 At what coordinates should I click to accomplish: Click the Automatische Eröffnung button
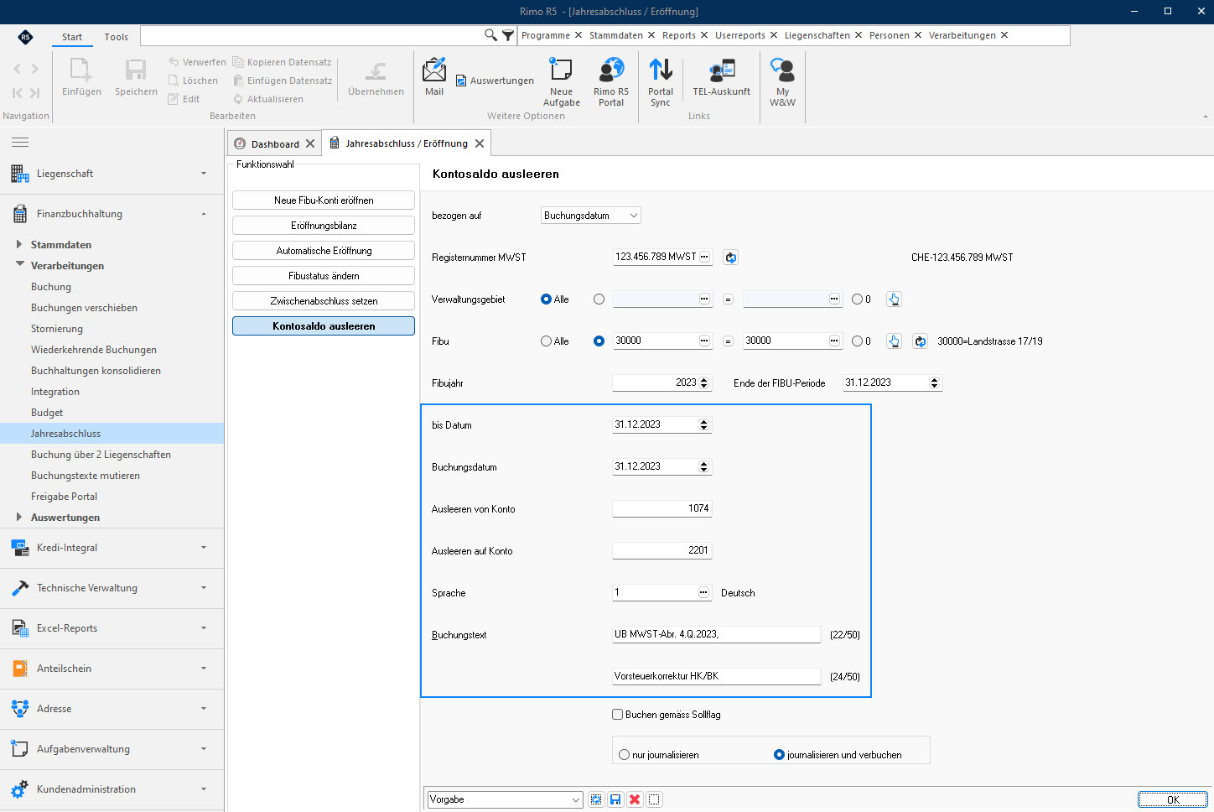[x=324, y=251]
